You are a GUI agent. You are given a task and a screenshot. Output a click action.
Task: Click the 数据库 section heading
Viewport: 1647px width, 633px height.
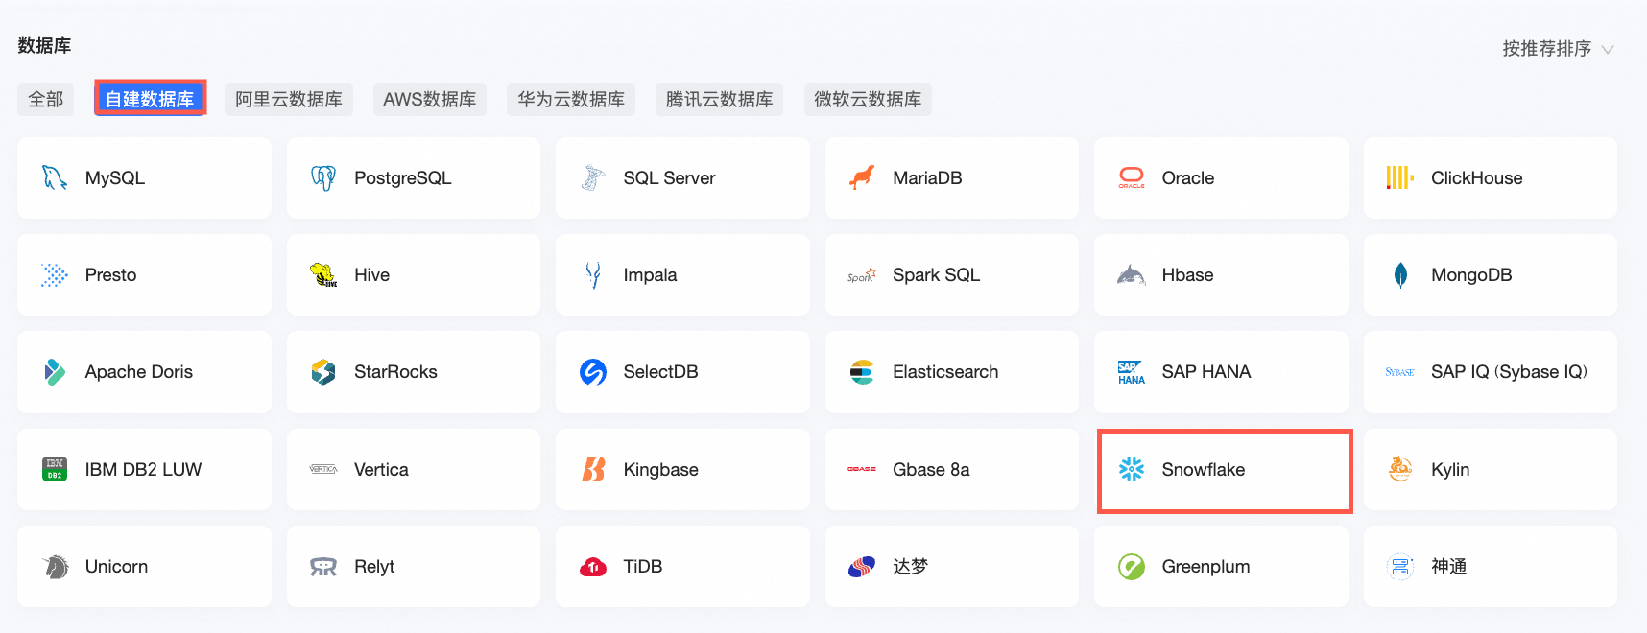tap(44, 46)
